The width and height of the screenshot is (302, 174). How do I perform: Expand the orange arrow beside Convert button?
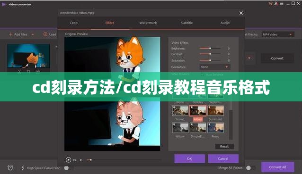249,58
